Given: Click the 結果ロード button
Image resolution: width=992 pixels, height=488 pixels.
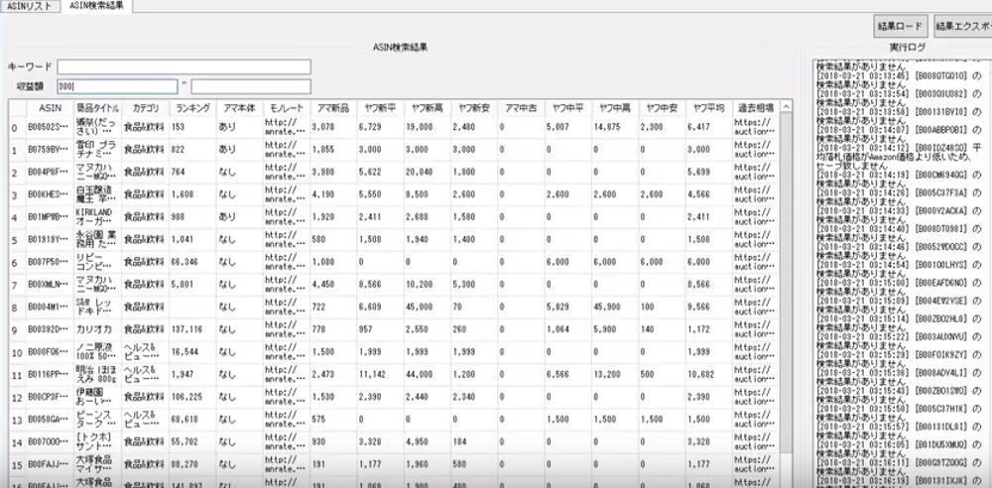Looking at the screenshot, I should [x=902, y=27].
